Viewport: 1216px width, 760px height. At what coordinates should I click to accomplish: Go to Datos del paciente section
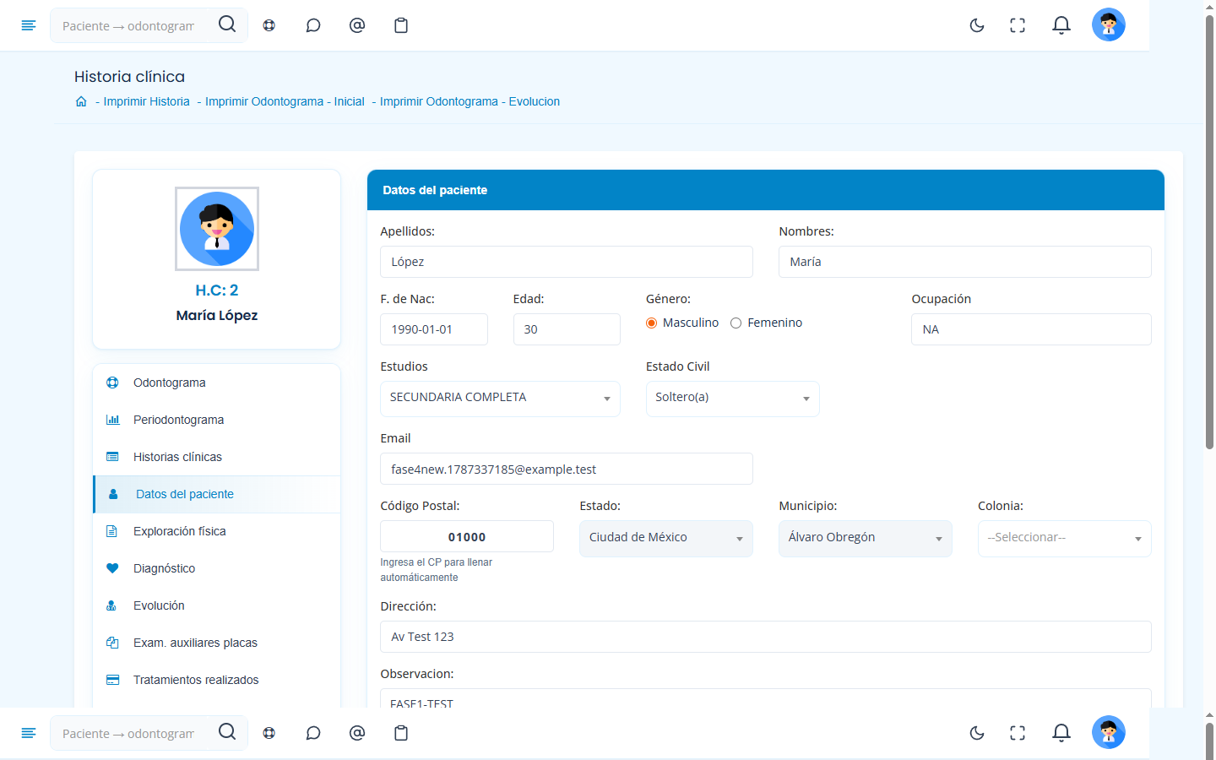217,494
